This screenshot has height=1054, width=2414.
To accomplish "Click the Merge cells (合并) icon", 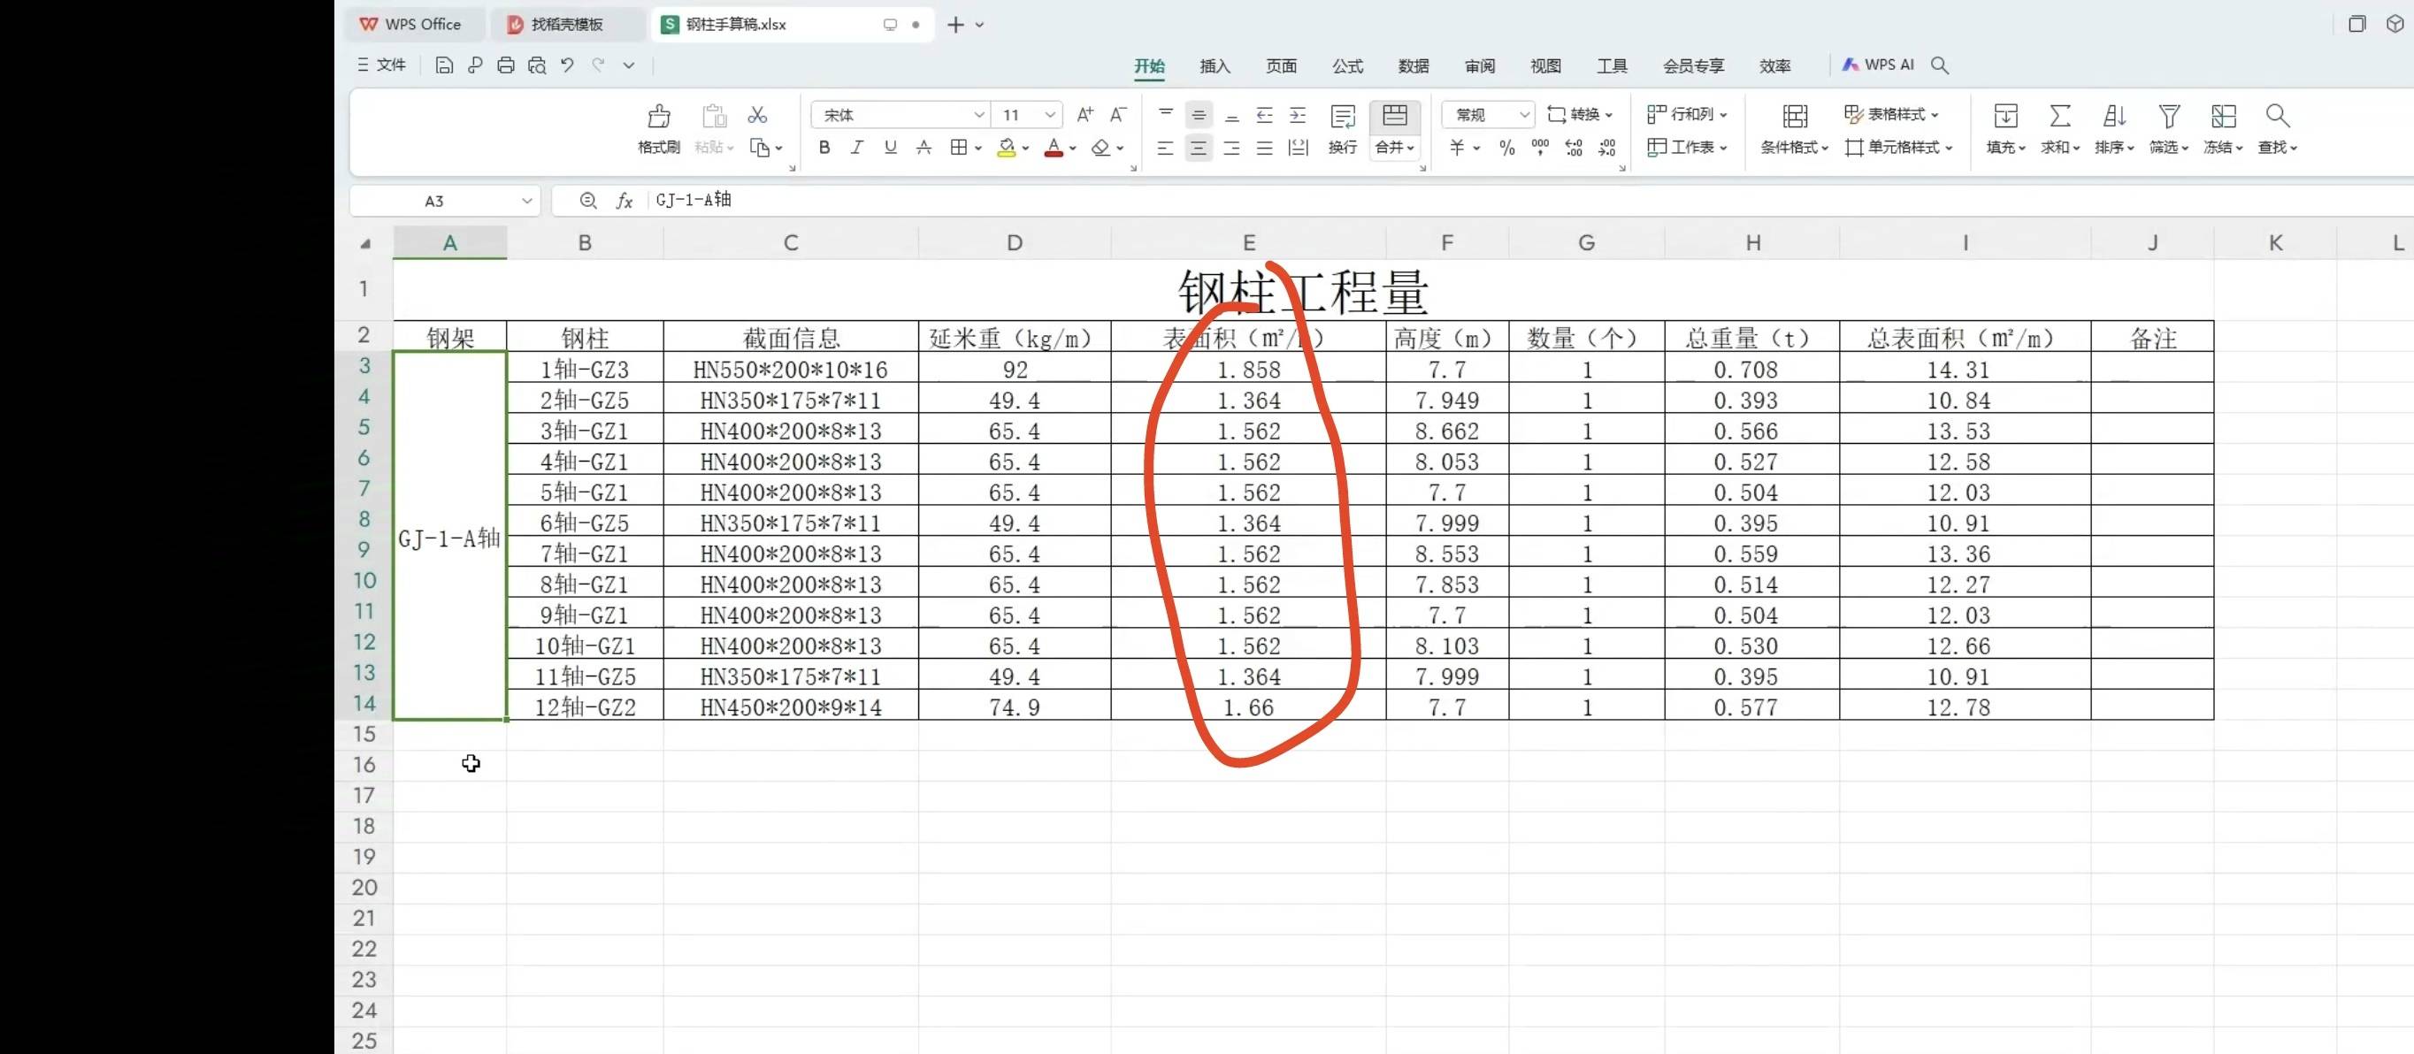I will (x=1394, y=115).
